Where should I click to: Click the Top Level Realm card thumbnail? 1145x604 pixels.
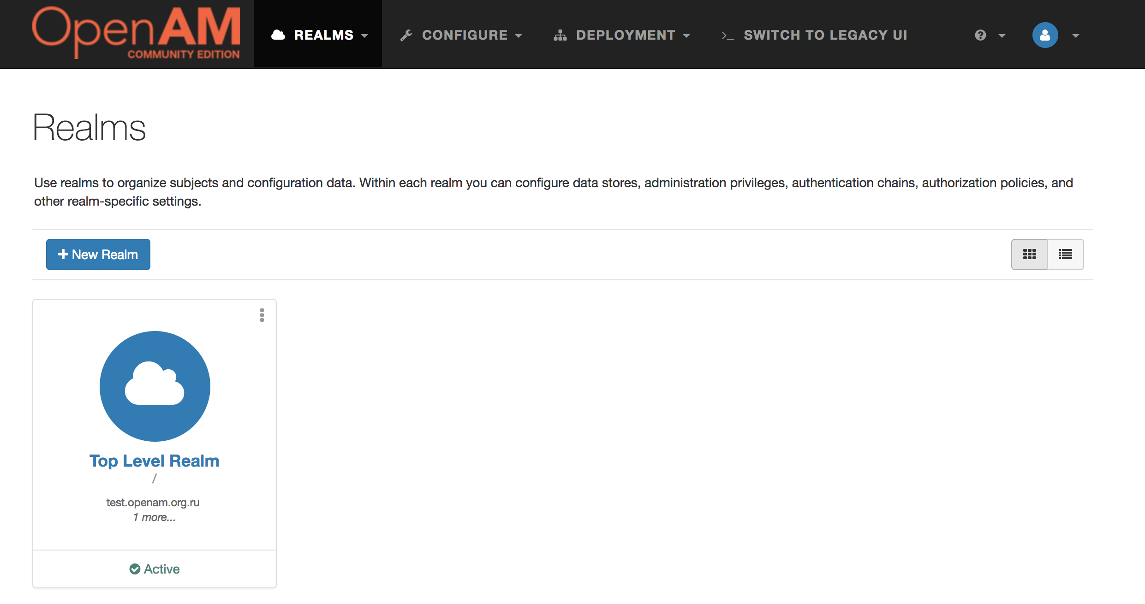click(155, 386)
